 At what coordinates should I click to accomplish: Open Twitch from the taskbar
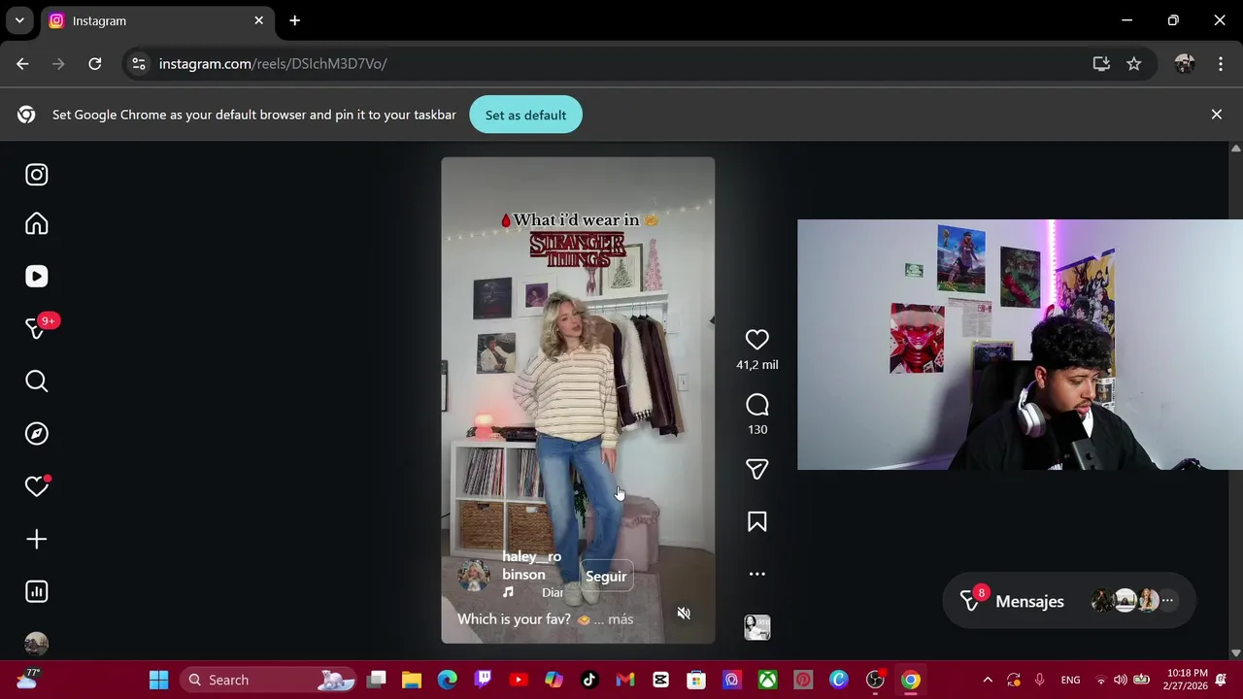coord(483,680)
